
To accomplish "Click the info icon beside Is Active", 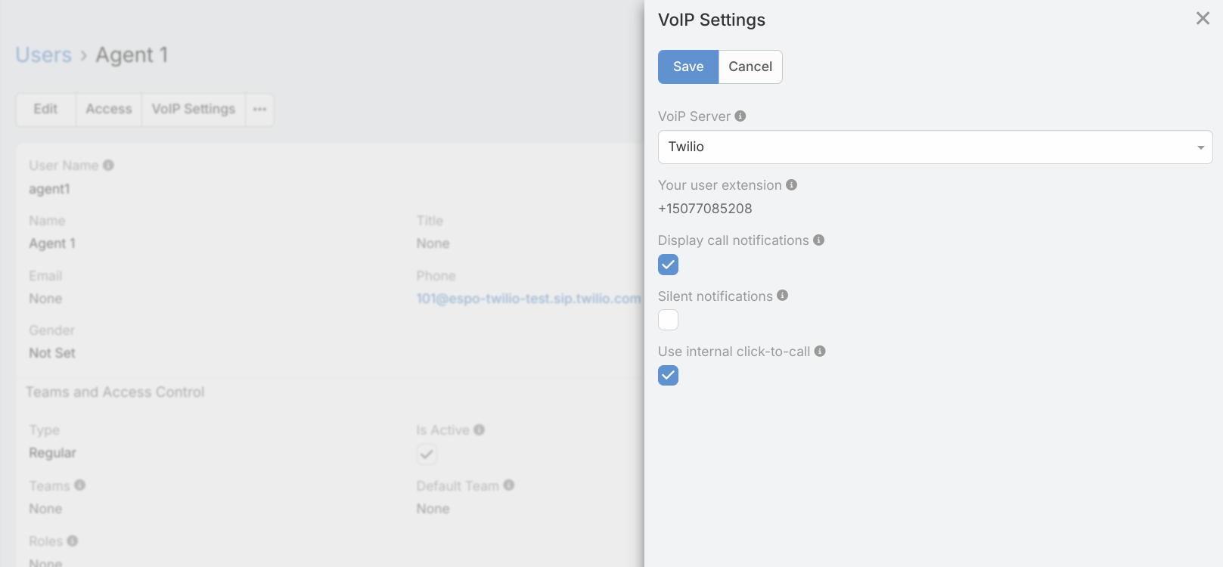I will pyautogui.click(x=480, y=429).
